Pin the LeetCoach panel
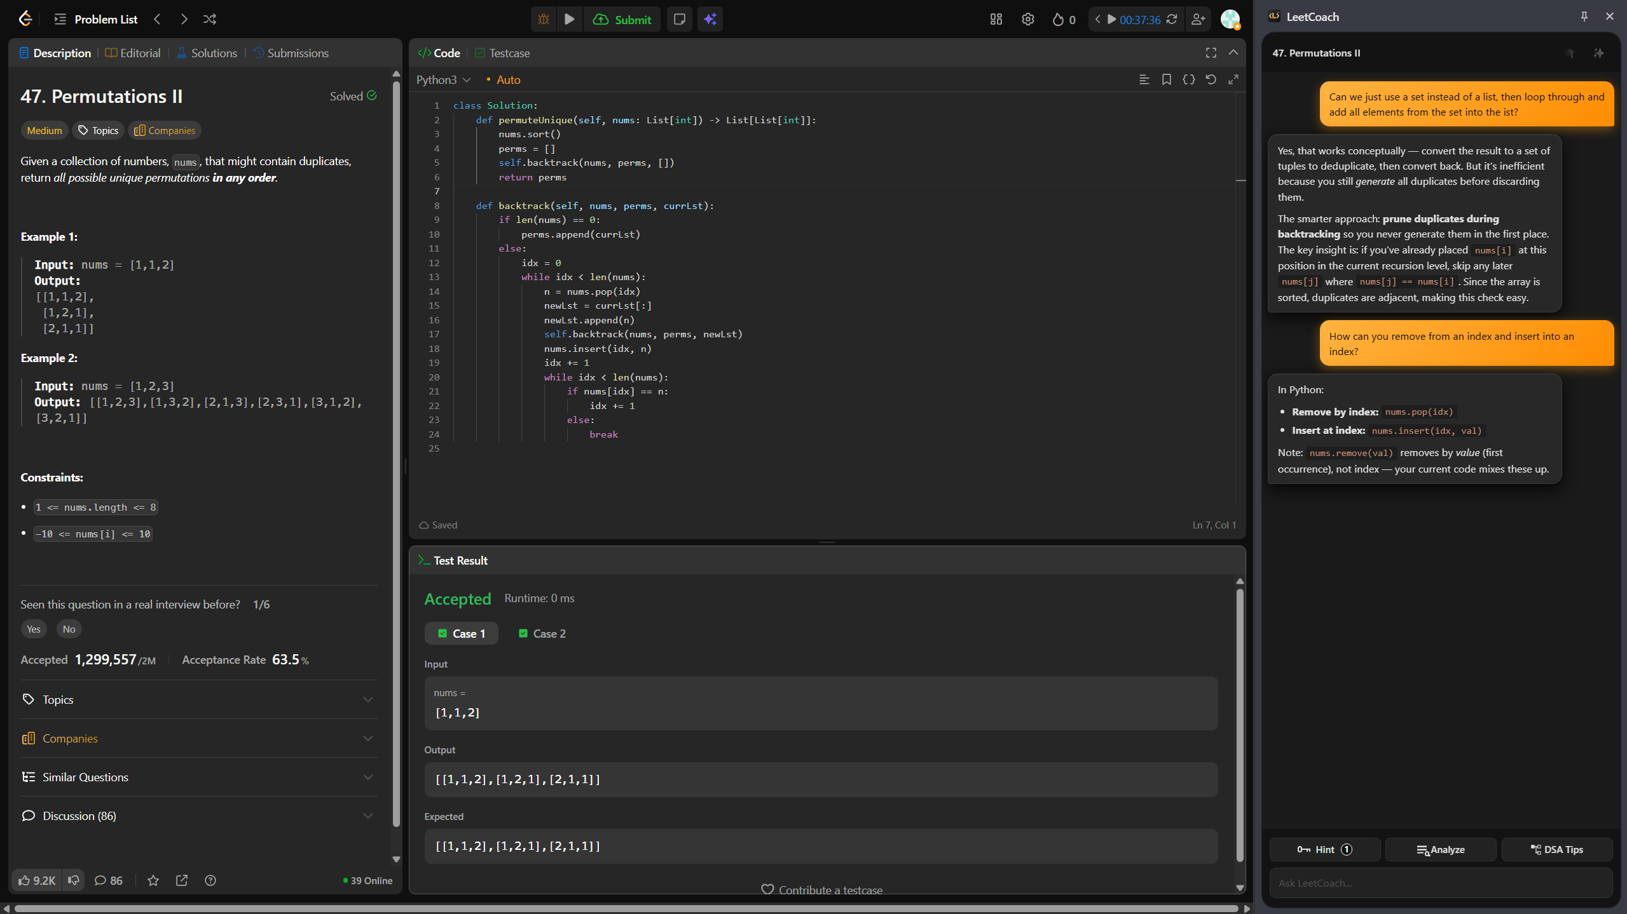The height and width of the screenshot is (914, 1627). tap(1584, 17)
